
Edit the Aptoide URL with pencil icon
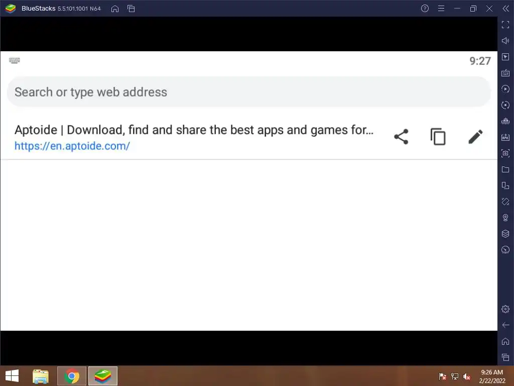click(475, 137)
